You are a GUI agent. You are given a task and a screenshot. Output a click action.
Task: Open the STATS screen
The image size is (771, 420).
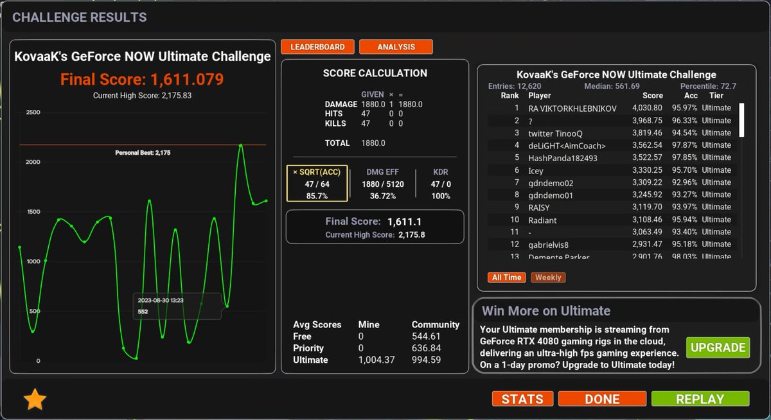[x=522, y=399]
